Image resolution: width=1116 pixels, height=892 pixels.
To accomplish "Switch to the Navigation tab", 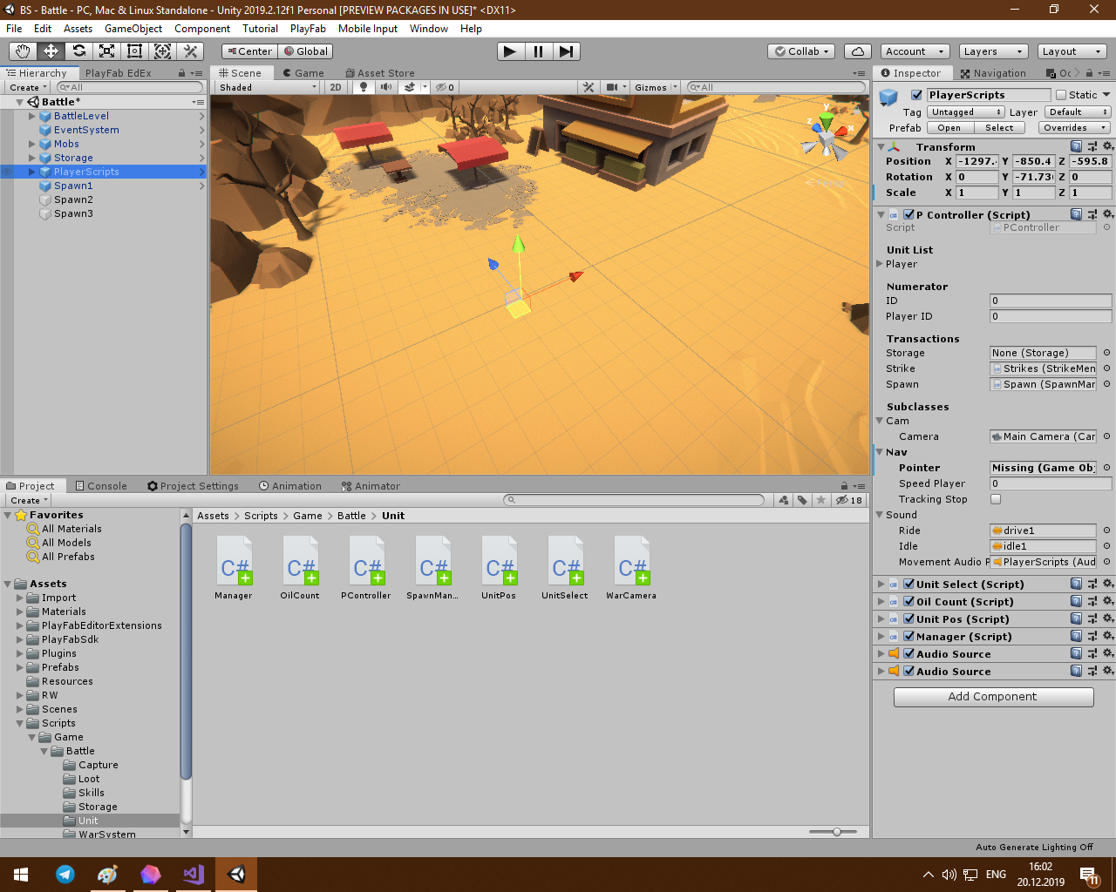I will point(993,73).
